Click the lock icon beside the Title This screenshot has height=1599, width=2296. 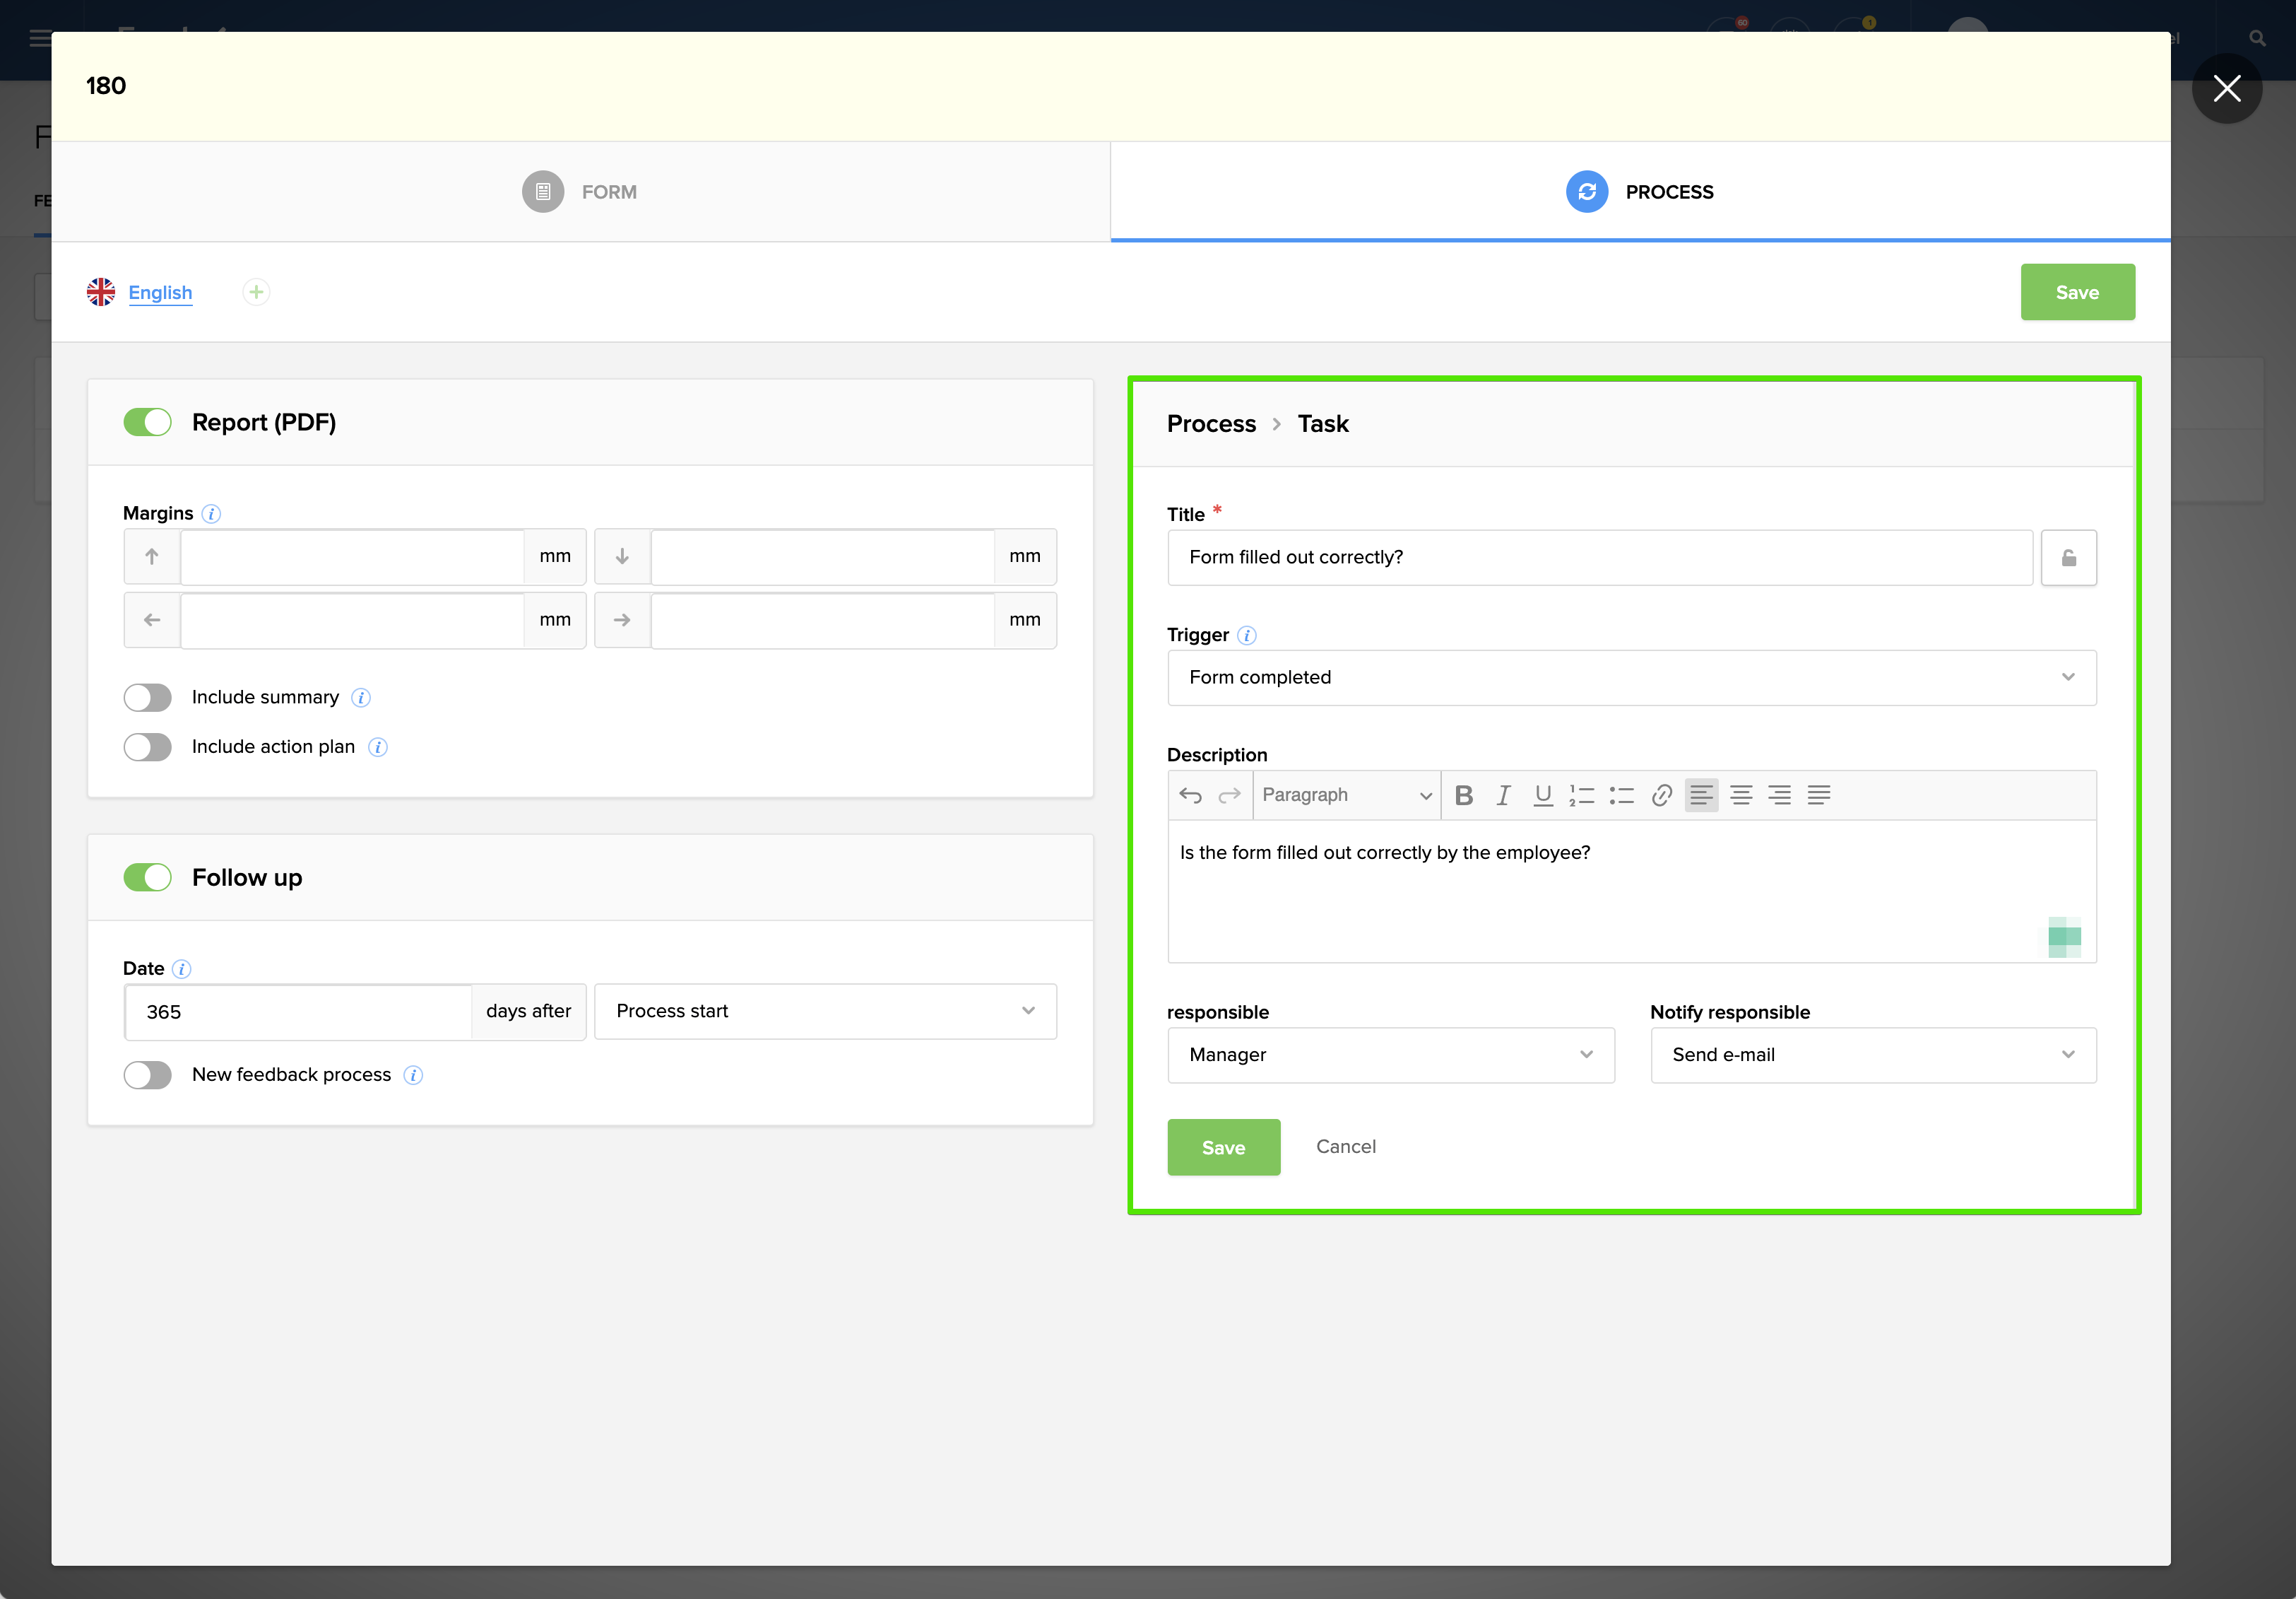tap(2068, 558)
